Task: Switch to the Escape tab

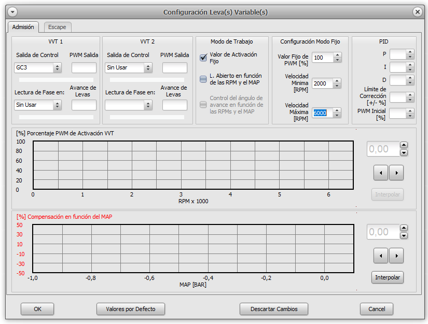Action: pos(57,27)
